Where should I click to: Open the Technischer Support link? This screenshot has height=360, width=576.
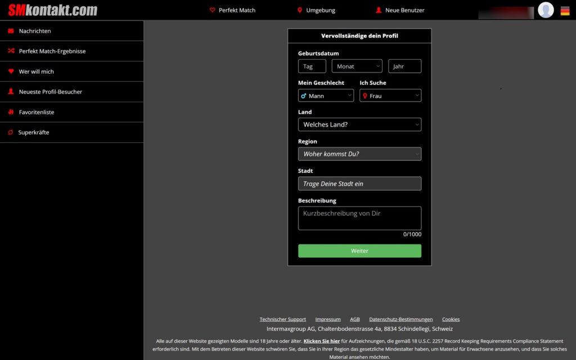coord(282,319)
